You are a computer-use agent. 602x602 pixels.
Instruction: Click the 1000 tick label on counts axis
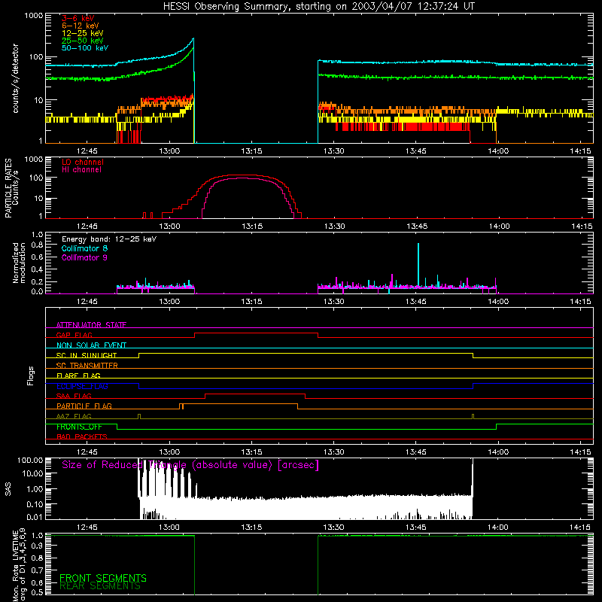click(x=34, y=16)
